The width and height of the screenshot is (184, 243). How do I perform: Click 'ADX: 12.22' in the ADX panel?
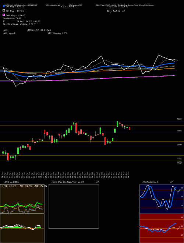[9, 186]
